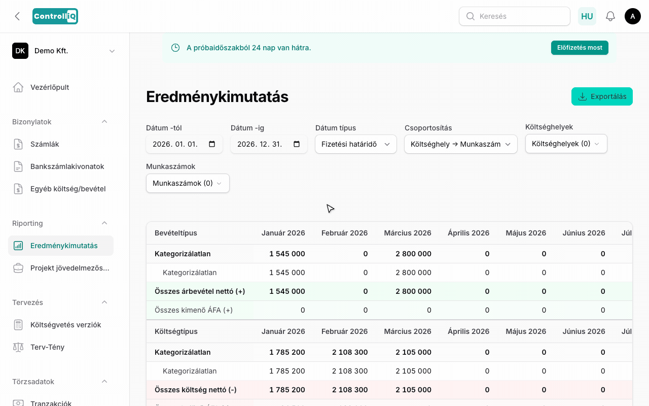Screen dimensions: 649x406
Task: Collapse the Bizonylatok section
Action: pyautogui.click(x=104, y=122)
